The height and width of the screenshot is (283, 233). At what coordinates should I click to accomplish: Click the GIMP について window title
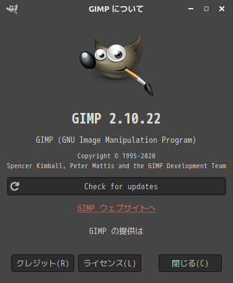point(116,9)
